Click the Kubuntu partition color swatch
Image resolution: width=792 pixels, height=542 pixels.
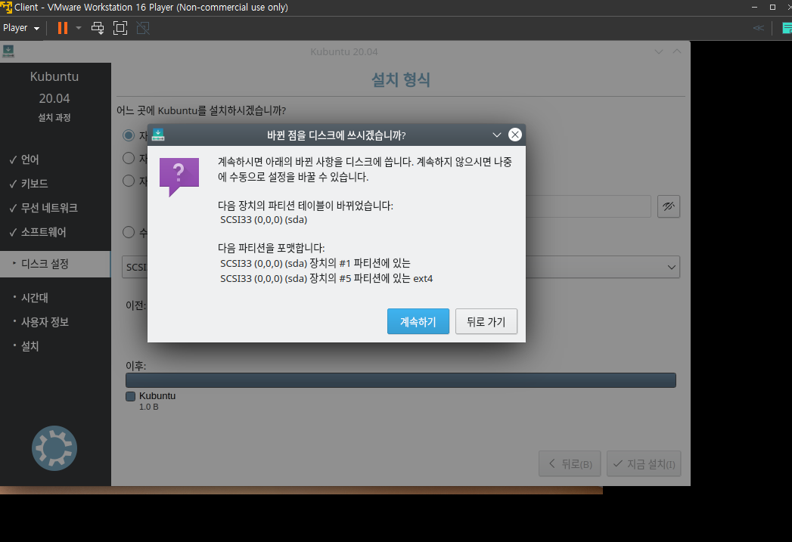(x=130, y=396)
